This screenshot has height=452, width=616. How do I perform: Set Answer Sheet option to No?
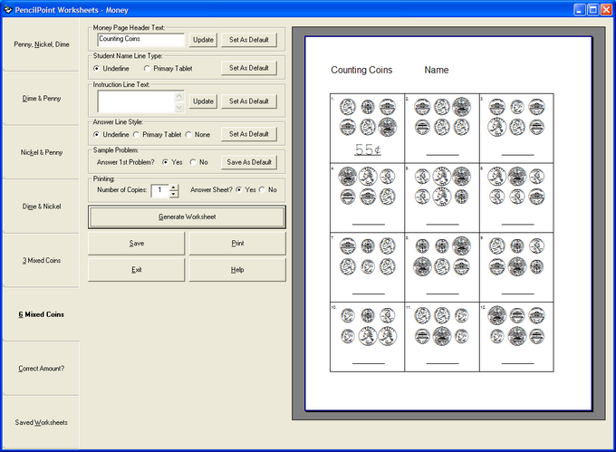[263, 190]
